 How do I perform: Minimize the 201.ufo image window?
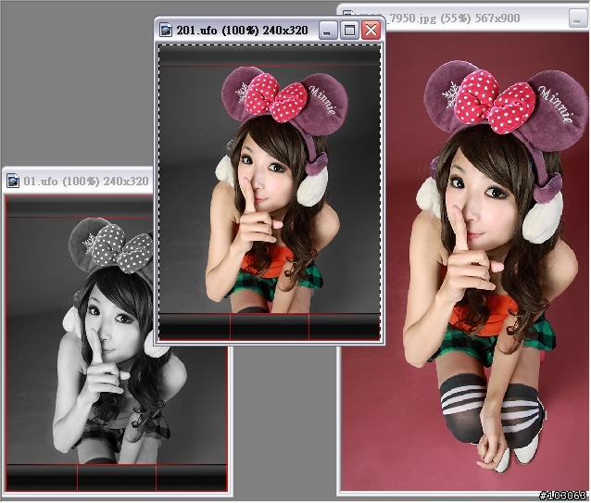(x=328, y=31)
